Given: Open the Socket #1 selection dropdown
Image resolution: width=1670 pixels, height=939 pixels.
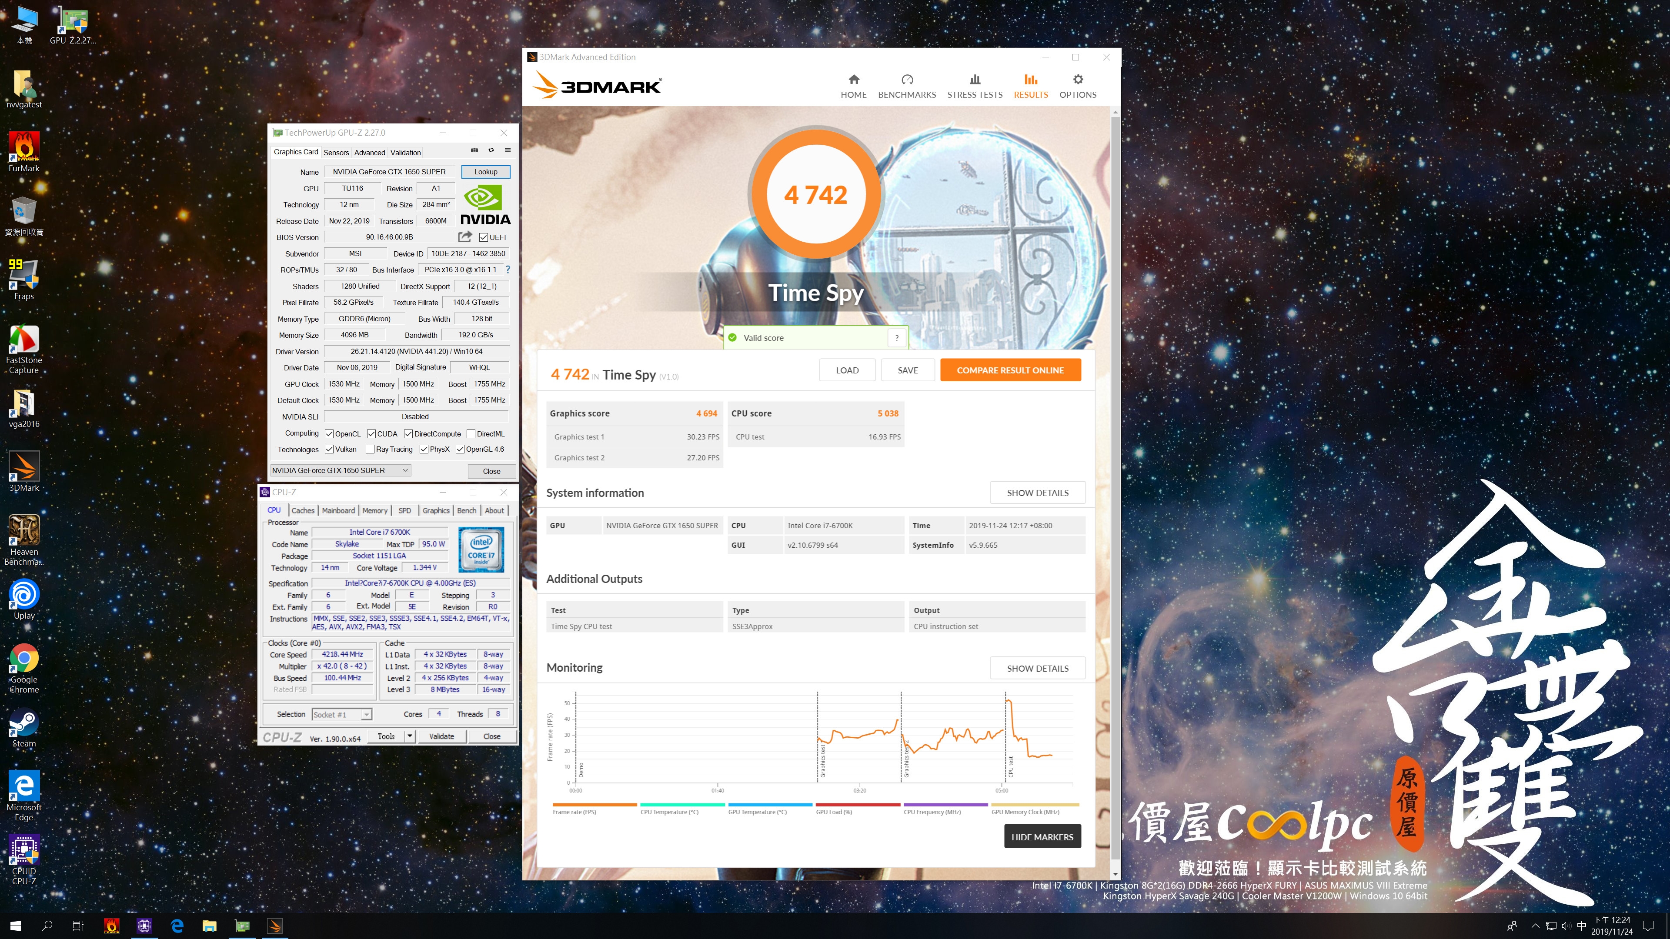Looking at the screenshot, I should [x=342, y=714].
